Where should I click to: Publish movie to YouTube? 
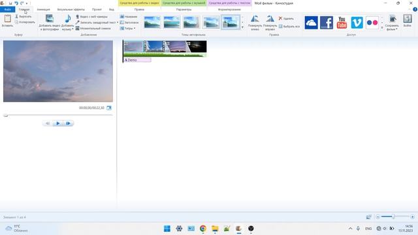342,22
